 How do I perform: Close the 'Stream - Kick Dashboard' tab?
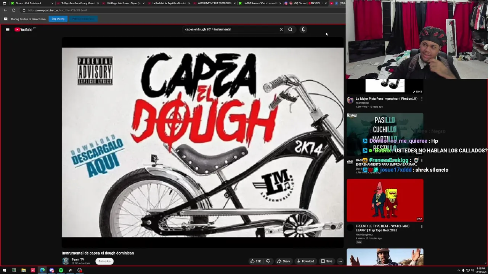[x=51, y=3]
